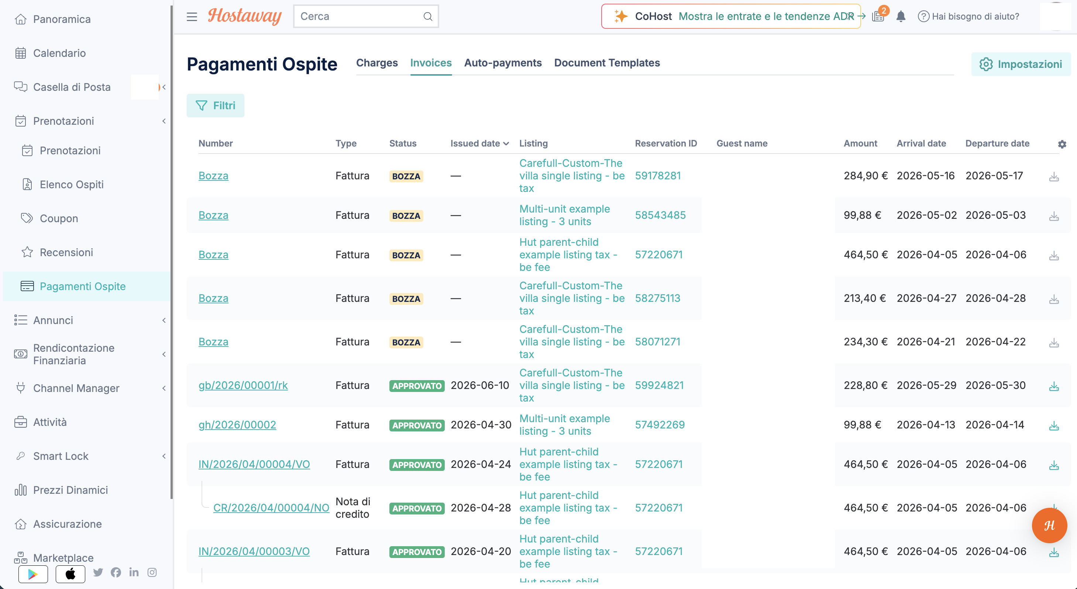Sort by the Issued date column
Image resolution: width=1077 pixels, height=589 pixels.
[479, 144]
